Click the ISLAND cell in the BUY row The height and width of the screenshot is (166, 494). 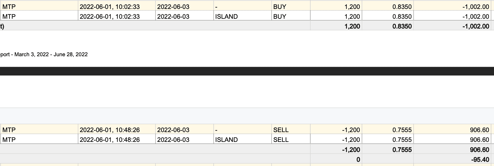pos(226,17)
